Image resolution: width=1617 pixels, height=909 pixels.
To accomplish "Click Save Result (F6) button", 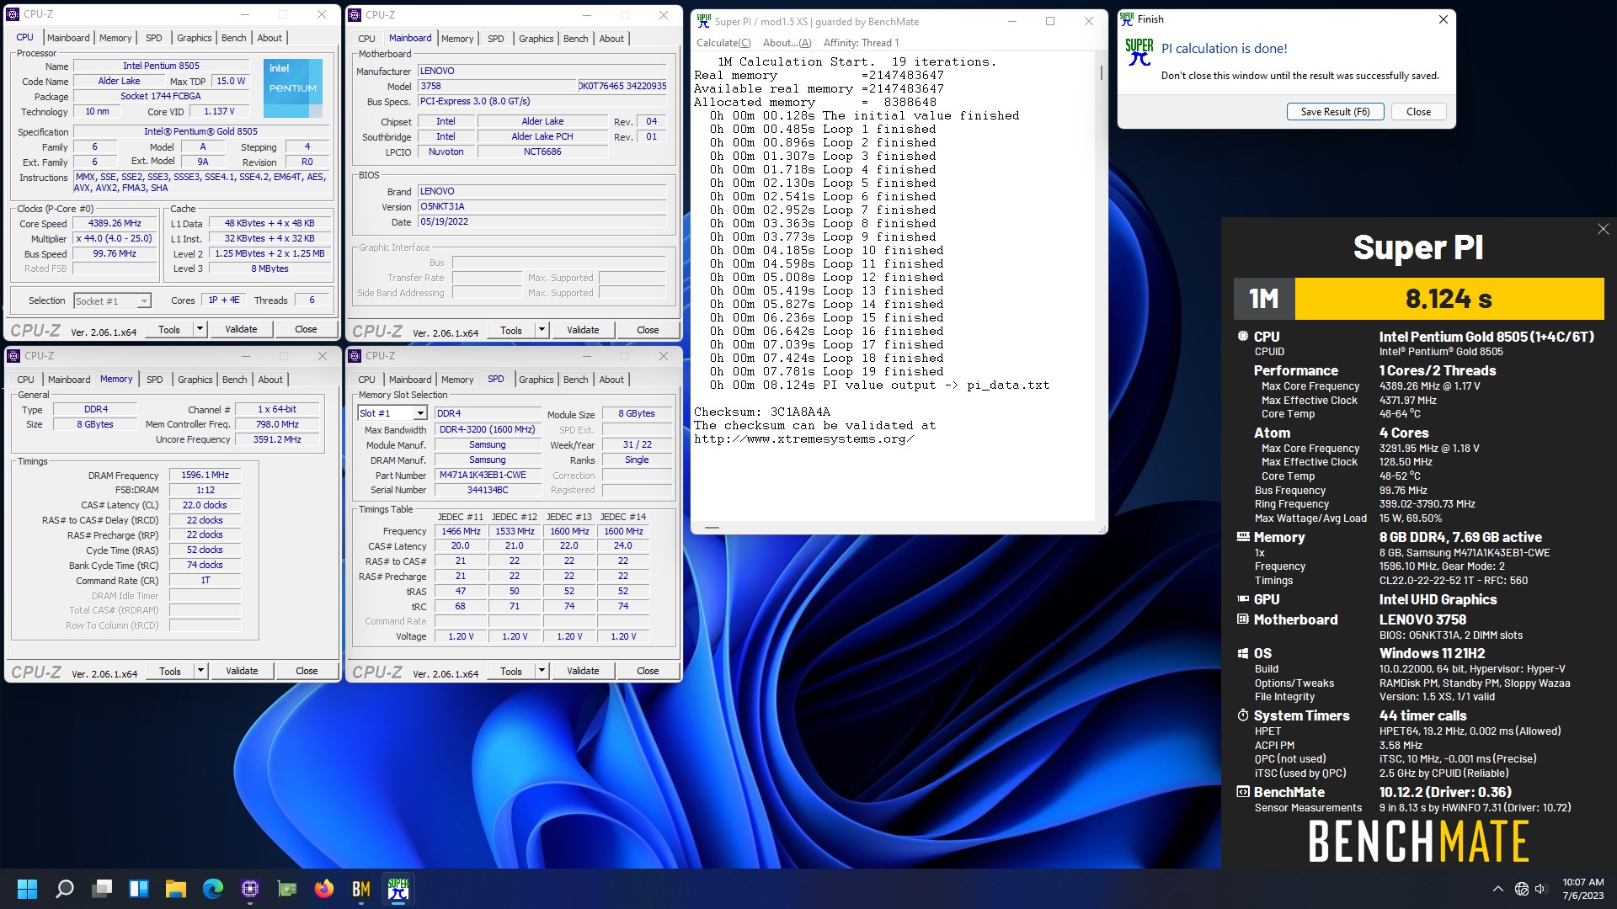I will (x=1336, y=111).
